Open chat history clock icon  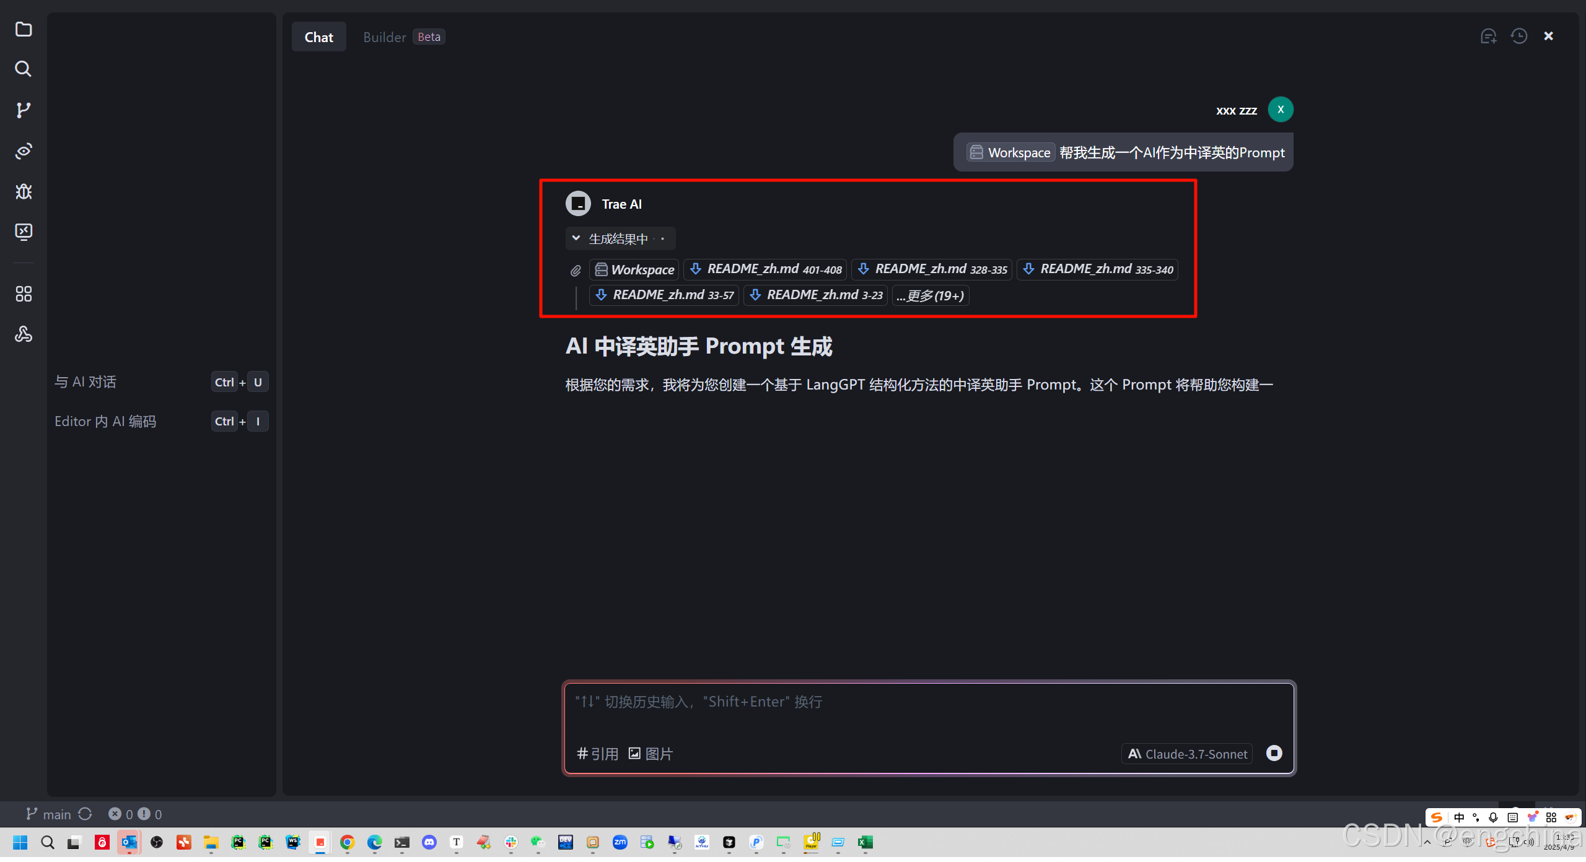tap(1518, 37)
